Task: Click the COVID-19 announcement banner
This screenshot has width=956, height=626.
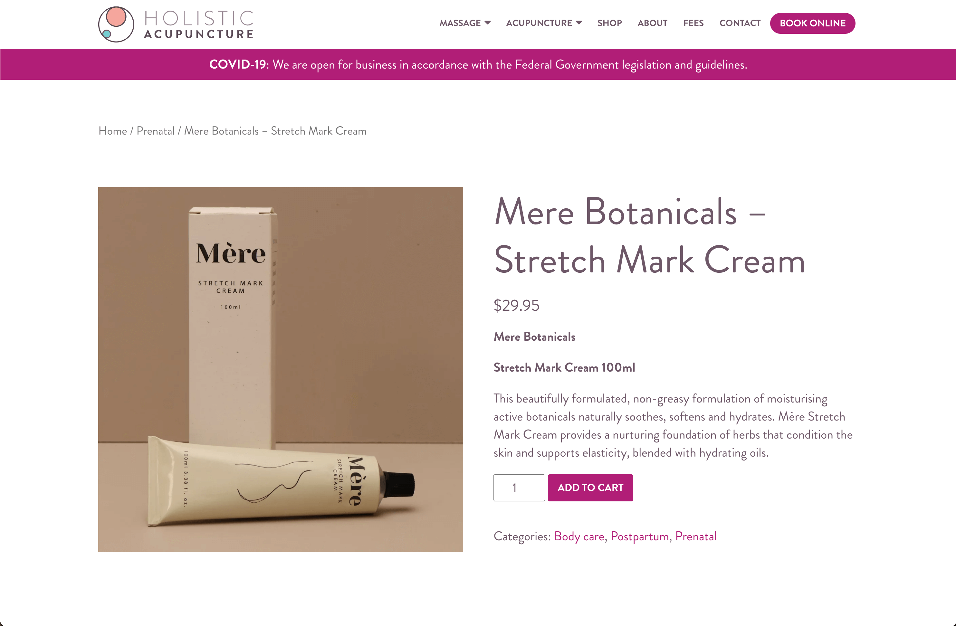Action: (478, 65)
